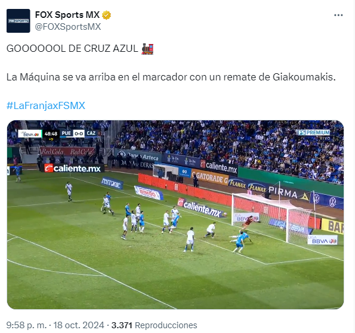Viewport: 355px width, 333px height.
Task: Click the train emoji after CRUZ AZUL
Action: (147, 49)
